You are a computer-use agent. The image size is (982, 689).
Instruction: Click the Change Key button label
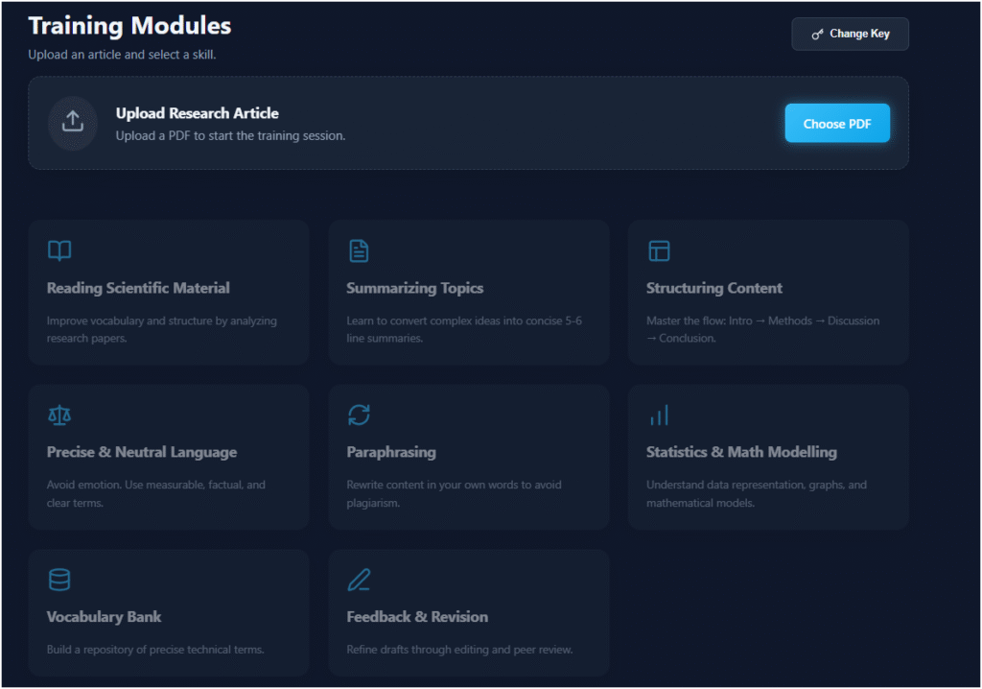point(859,34)
